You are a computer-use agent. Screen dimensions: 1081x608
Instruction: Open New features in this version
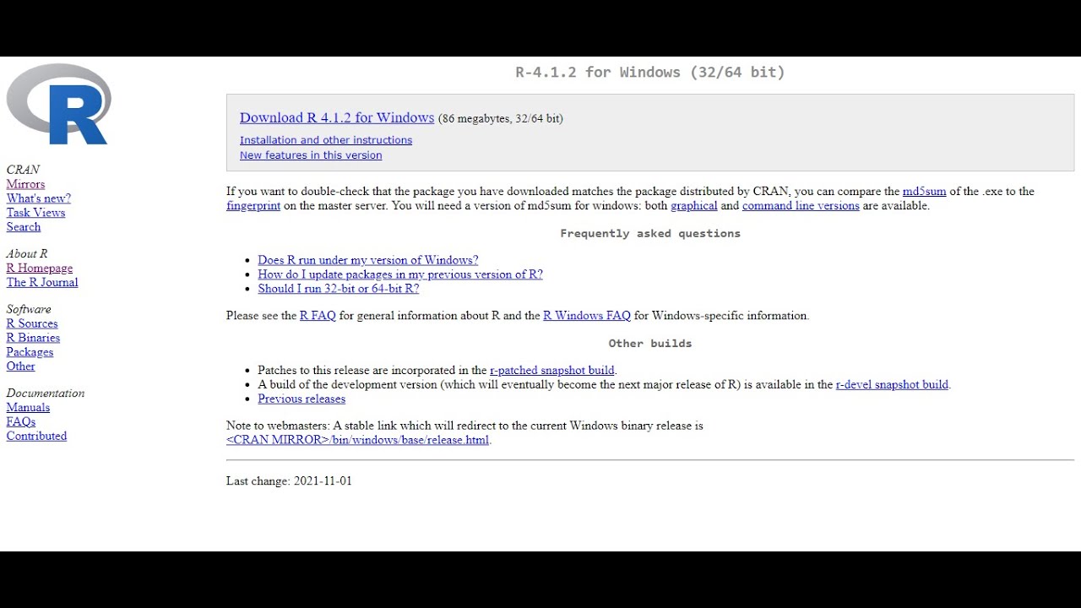click(x=311, y=155)
